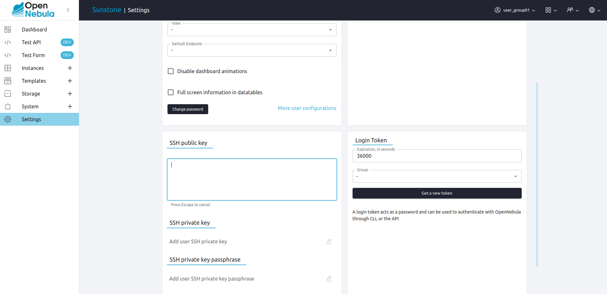Select Settings in the sidebar
Screen dimensions: 607x294
[39, 119]
